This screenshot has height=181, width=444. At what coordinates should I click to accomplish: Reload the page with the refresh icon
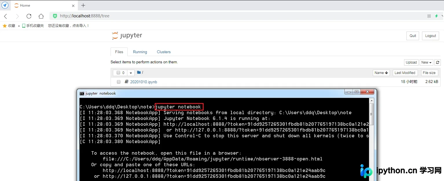click(x=29, y=16)
